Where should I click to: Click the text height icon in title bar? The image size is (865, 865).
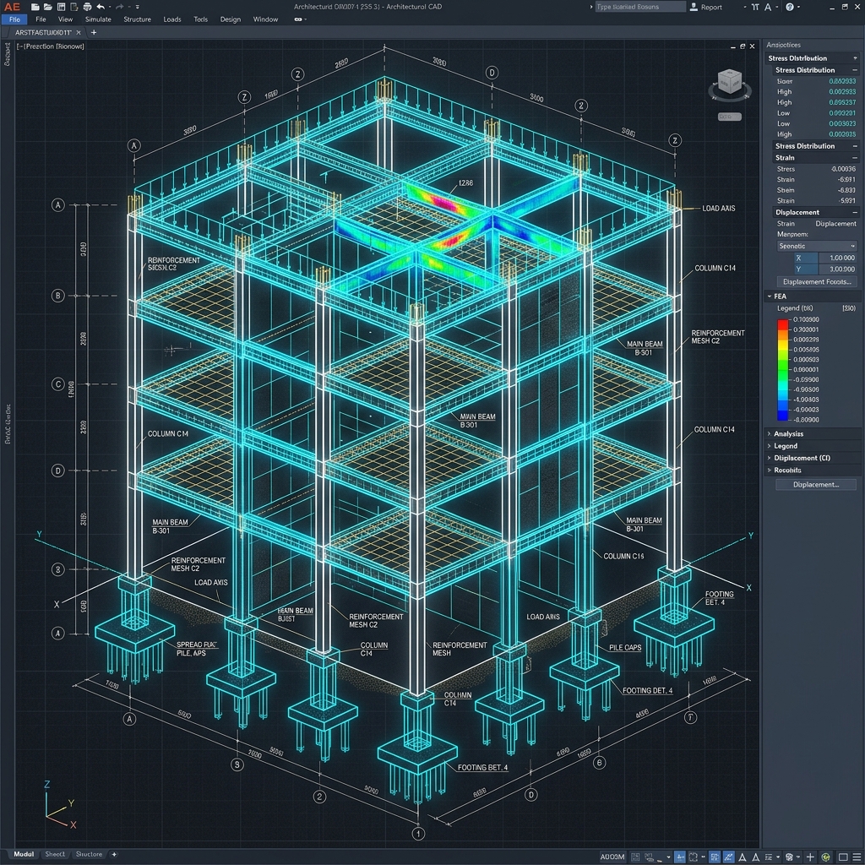(x=755, y=7)
